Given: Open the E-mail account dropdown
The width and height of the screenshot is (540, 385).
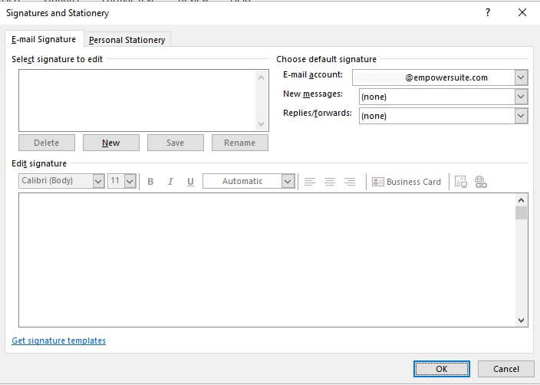Looking at the screenshot, I should (x=522, y=77).
